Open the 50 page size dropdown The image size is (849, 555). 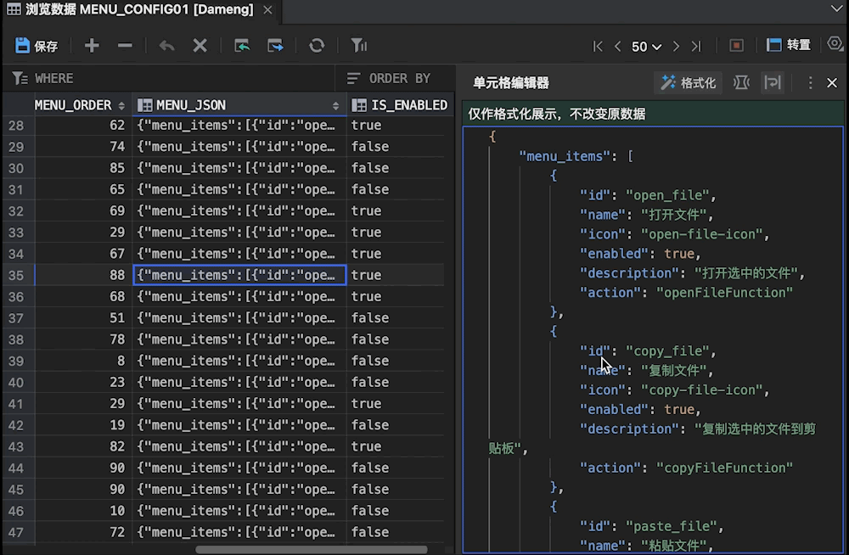coord(646,47)
